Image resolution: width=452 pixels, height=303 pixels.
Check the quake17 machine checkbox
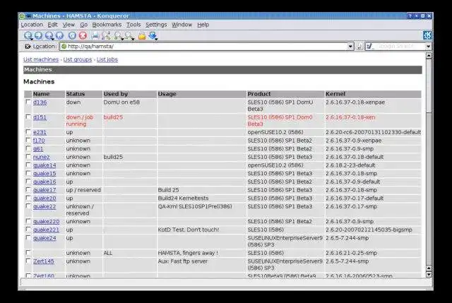pyautogui.click(x=28, y=190)
